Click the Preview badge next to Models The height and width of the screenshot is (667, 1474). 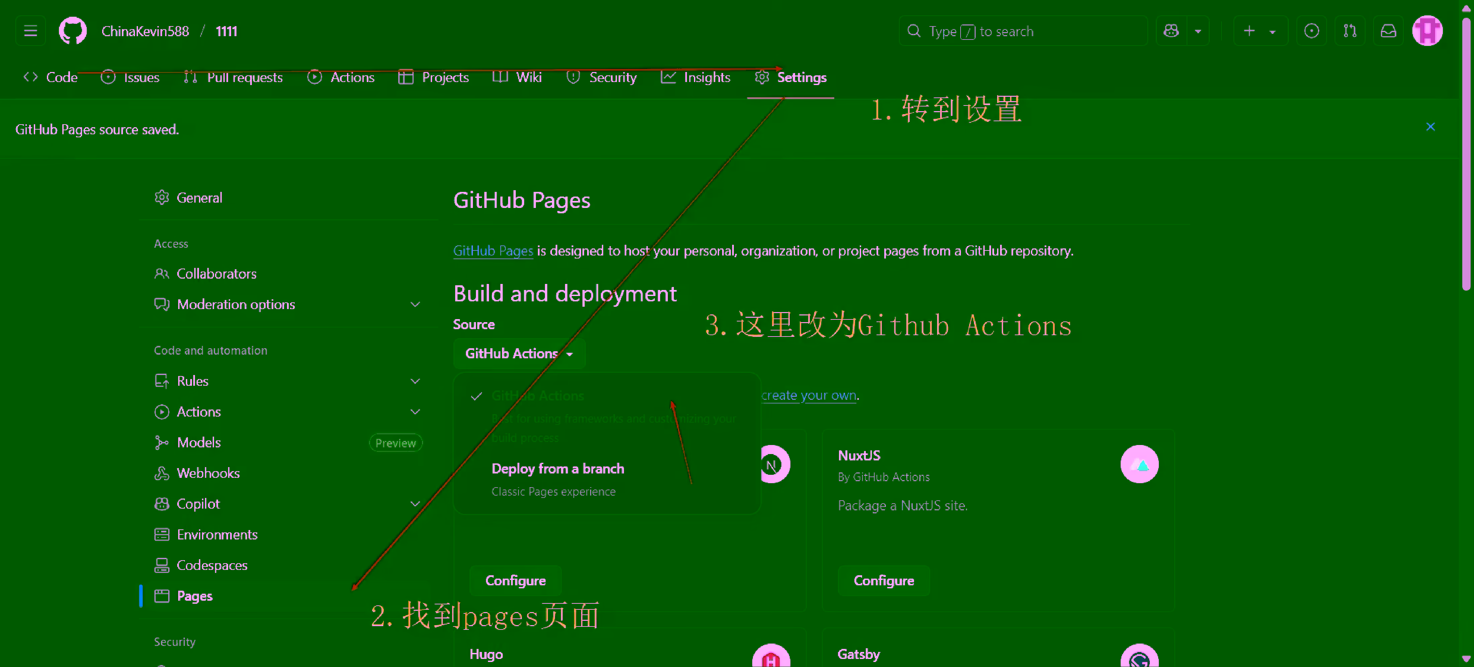coord(396,443)
